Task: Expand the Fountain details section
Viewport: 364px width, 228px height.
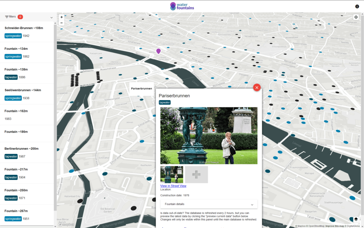Action: coord(209,204)
